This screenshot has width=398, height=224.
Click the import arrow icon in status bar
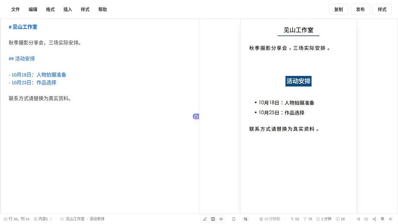358,219
